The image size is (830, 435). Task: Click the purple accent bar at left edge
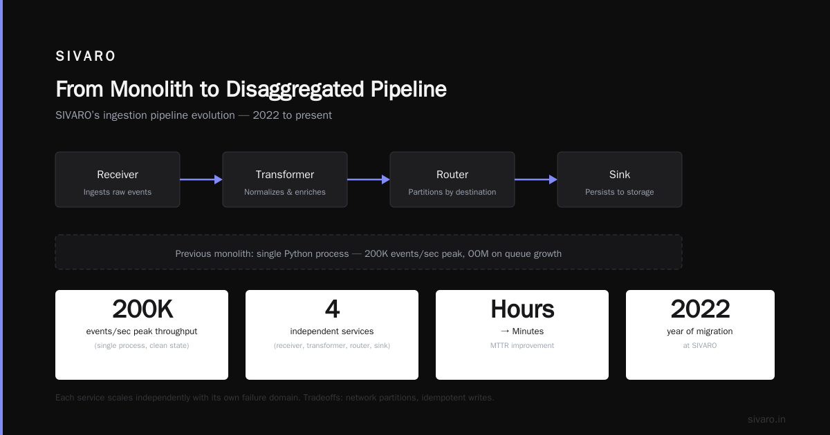(x=1, y=217)
